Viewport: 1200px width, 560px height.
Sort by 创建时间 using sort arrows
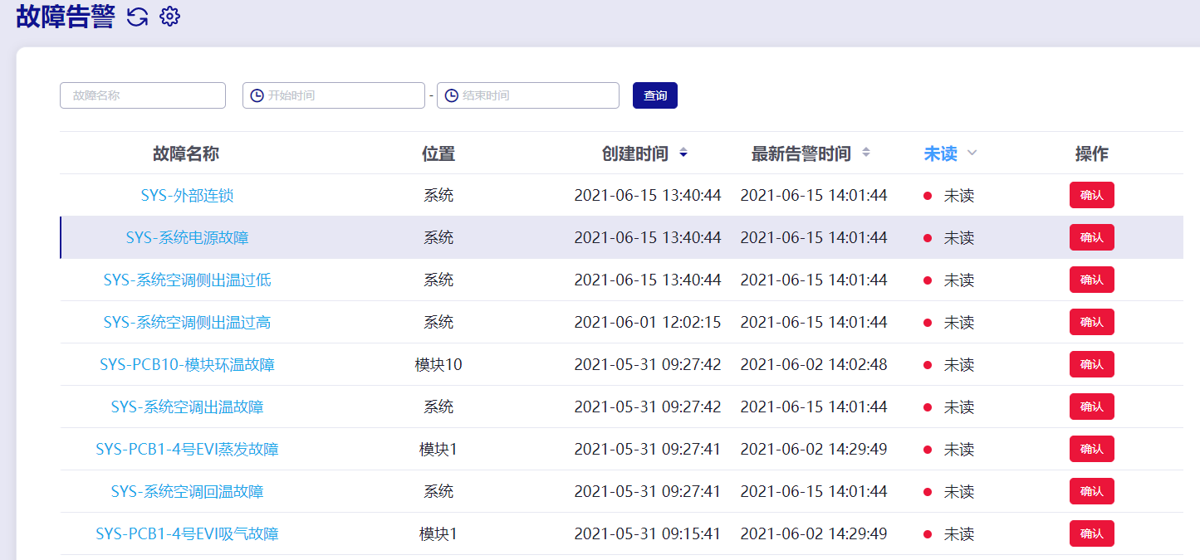683,153
